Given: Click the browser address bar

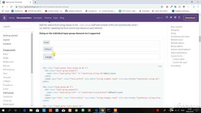Looking at the screenshot, I should 89,7.
